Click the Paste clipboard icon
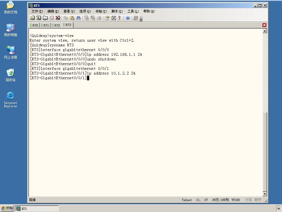Screen dimensions: 282x212 tap(72, 18)
